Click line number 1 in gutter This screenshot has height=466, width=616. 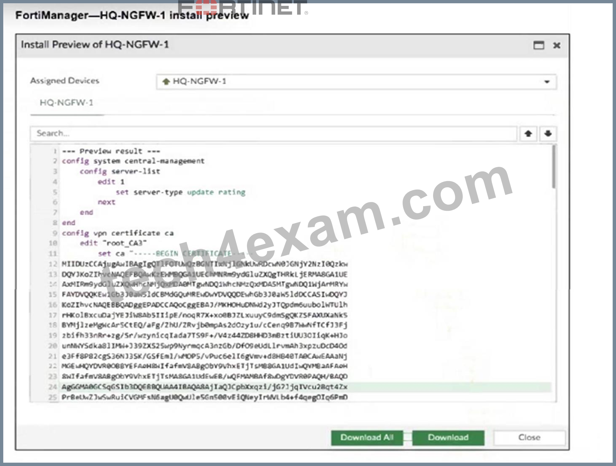(55, 151)
